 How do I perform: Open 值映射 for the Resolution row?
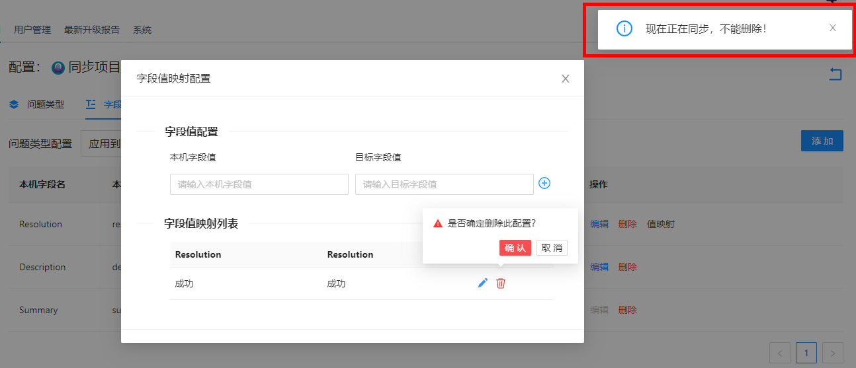tap(661, 224)
